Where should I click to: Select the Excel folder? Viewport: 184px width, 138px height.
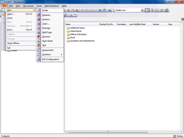[x=71, y=38]
